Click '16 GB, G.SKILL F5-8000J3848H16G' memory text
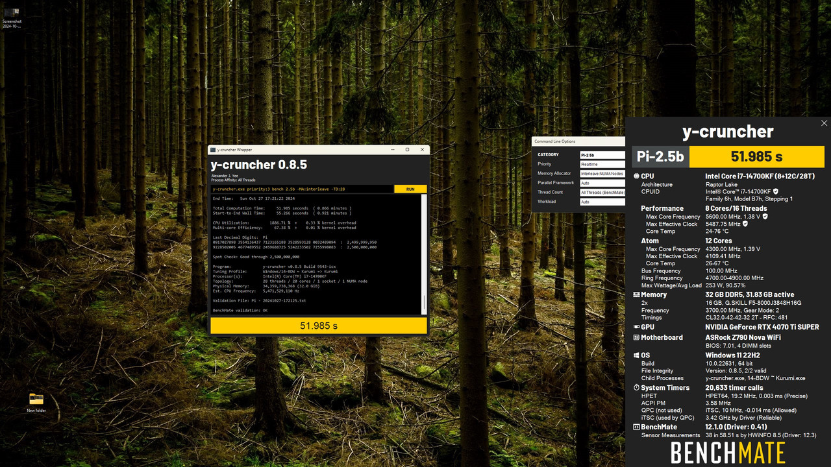This screenshot has height=467, width=831. tap(753, 303)
